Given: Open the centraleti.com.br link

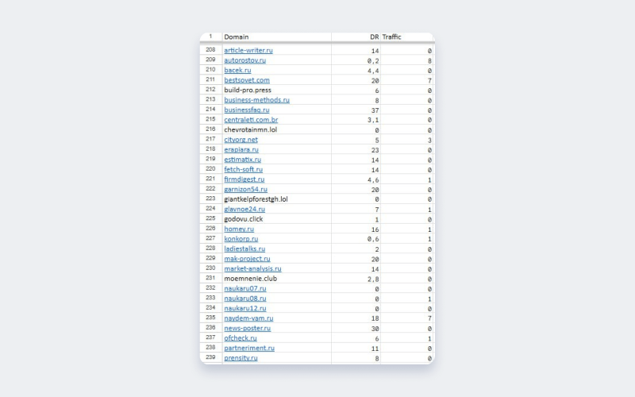Looking at the screenshot, I should (251, 120).
